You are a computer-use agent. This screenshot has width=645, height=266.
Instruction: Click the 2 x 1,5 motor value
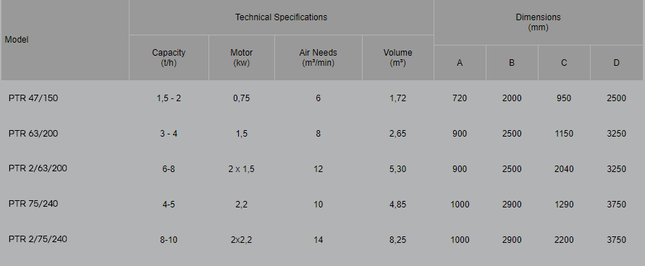tap(242, 169)
